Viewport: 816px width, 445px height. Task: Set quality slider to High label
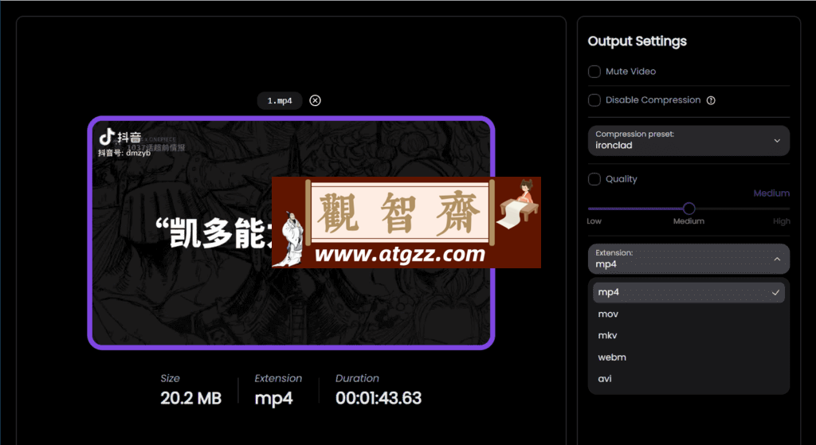782,221
